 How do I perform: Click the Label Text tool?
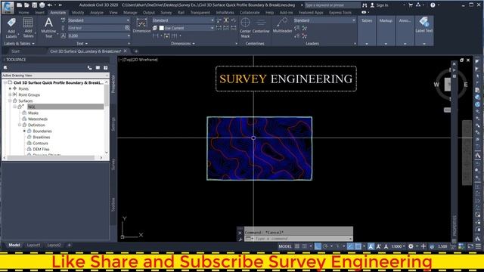click(424, 25)
